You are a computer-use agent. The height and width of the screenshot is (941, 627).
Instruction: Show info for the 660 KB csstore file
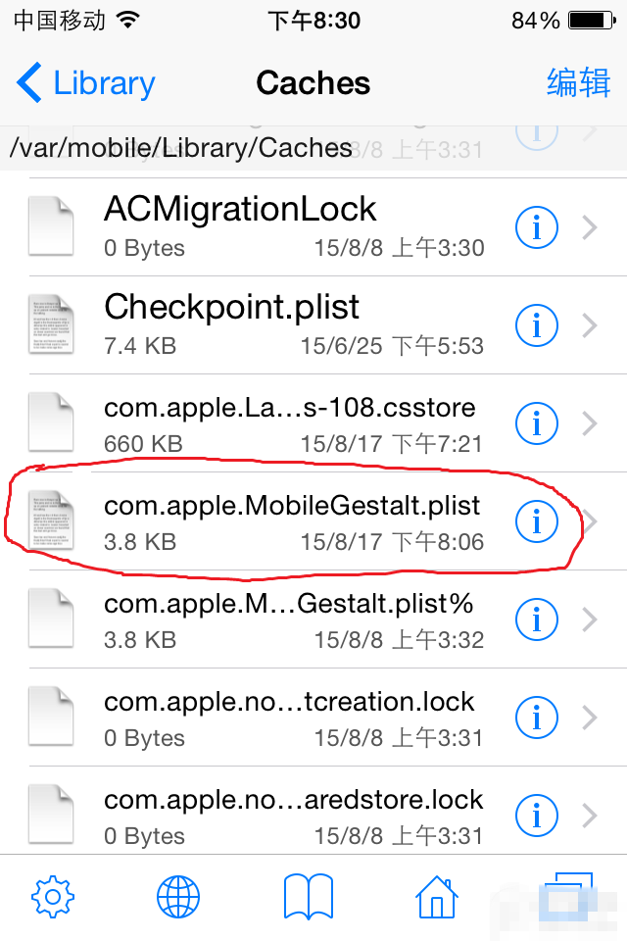coord(536,423)
